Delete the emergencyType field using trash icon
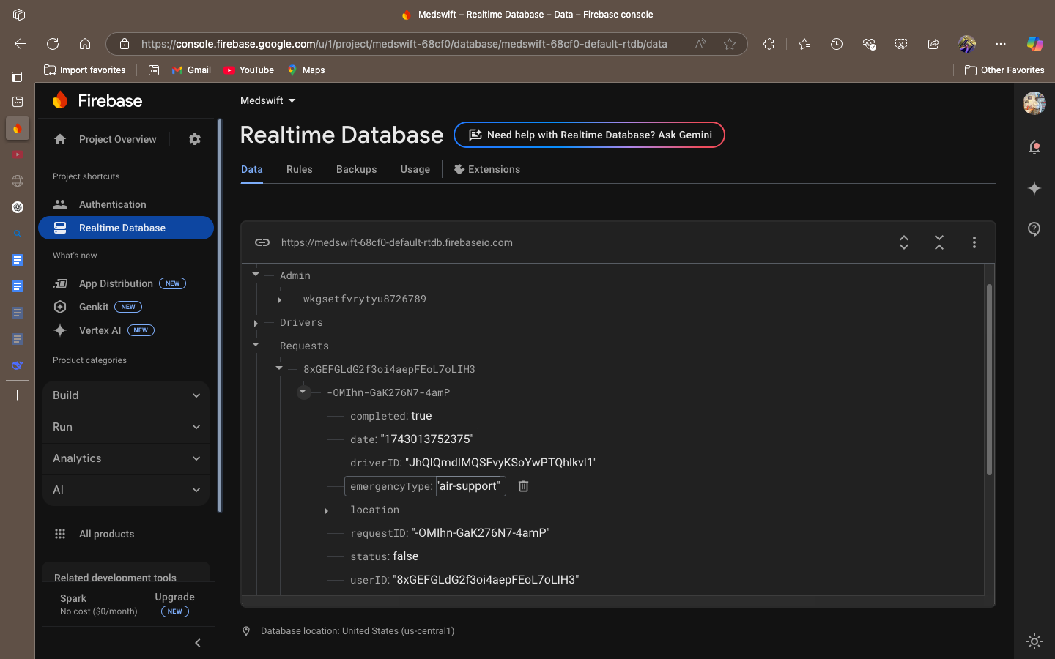 523,486
